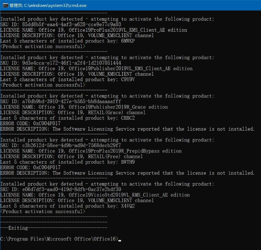This screenshot has width=261, height=250.
Task: Click the Office19ProPlus2019VL_KMS_Client_AE license name line
Action: coord(93,30)
